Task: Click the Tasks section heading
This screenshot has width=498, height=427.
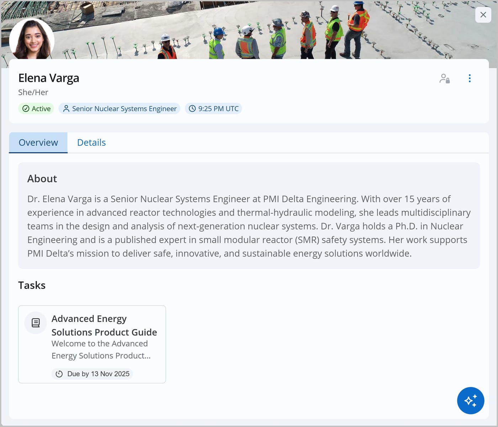Action: pyautogui.click(x=32, y=285)
